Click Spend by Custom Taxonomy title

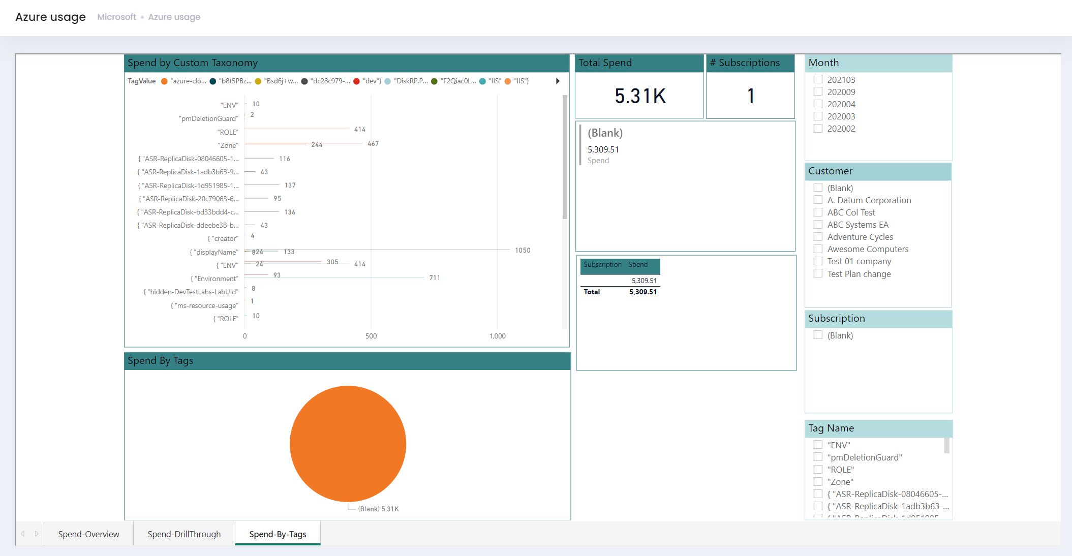click(x=193, y=63)
